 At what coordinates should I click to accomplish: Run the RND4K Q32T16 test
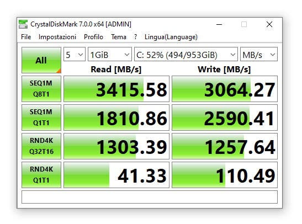pyautogui.click(x=41, y=146)
